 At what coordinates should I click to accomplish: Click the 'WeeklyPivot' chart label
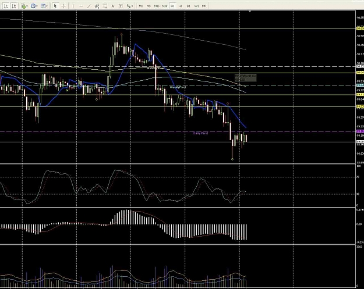point(178,87)
